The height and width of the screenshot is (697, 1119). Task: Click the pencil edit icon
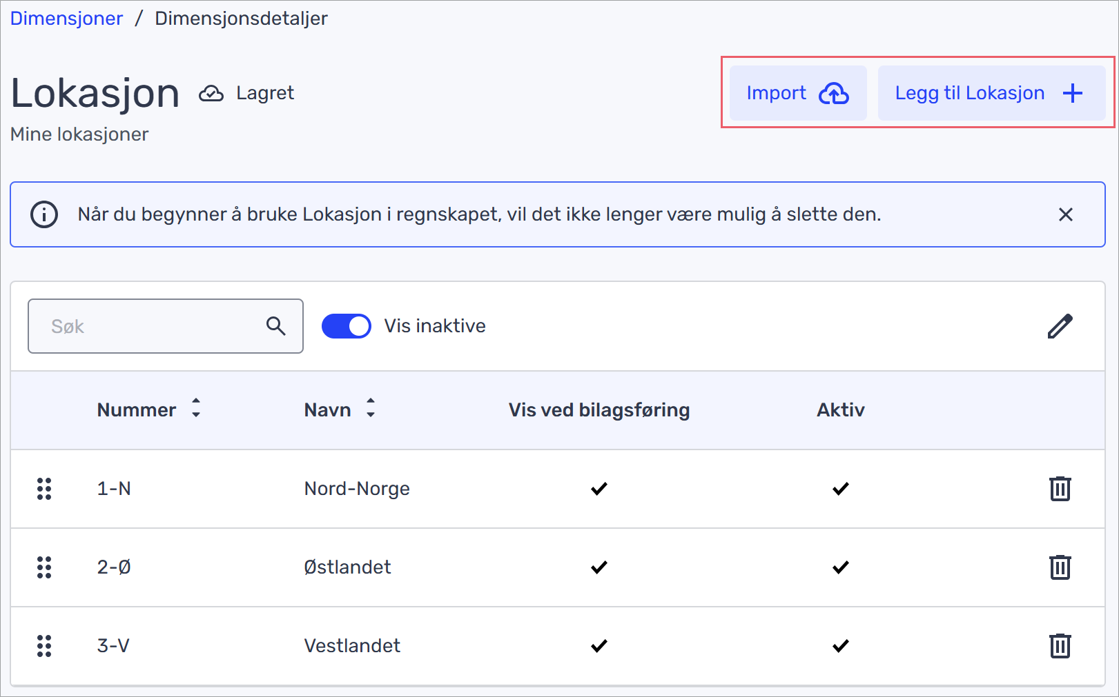(x=1060, y=326)
